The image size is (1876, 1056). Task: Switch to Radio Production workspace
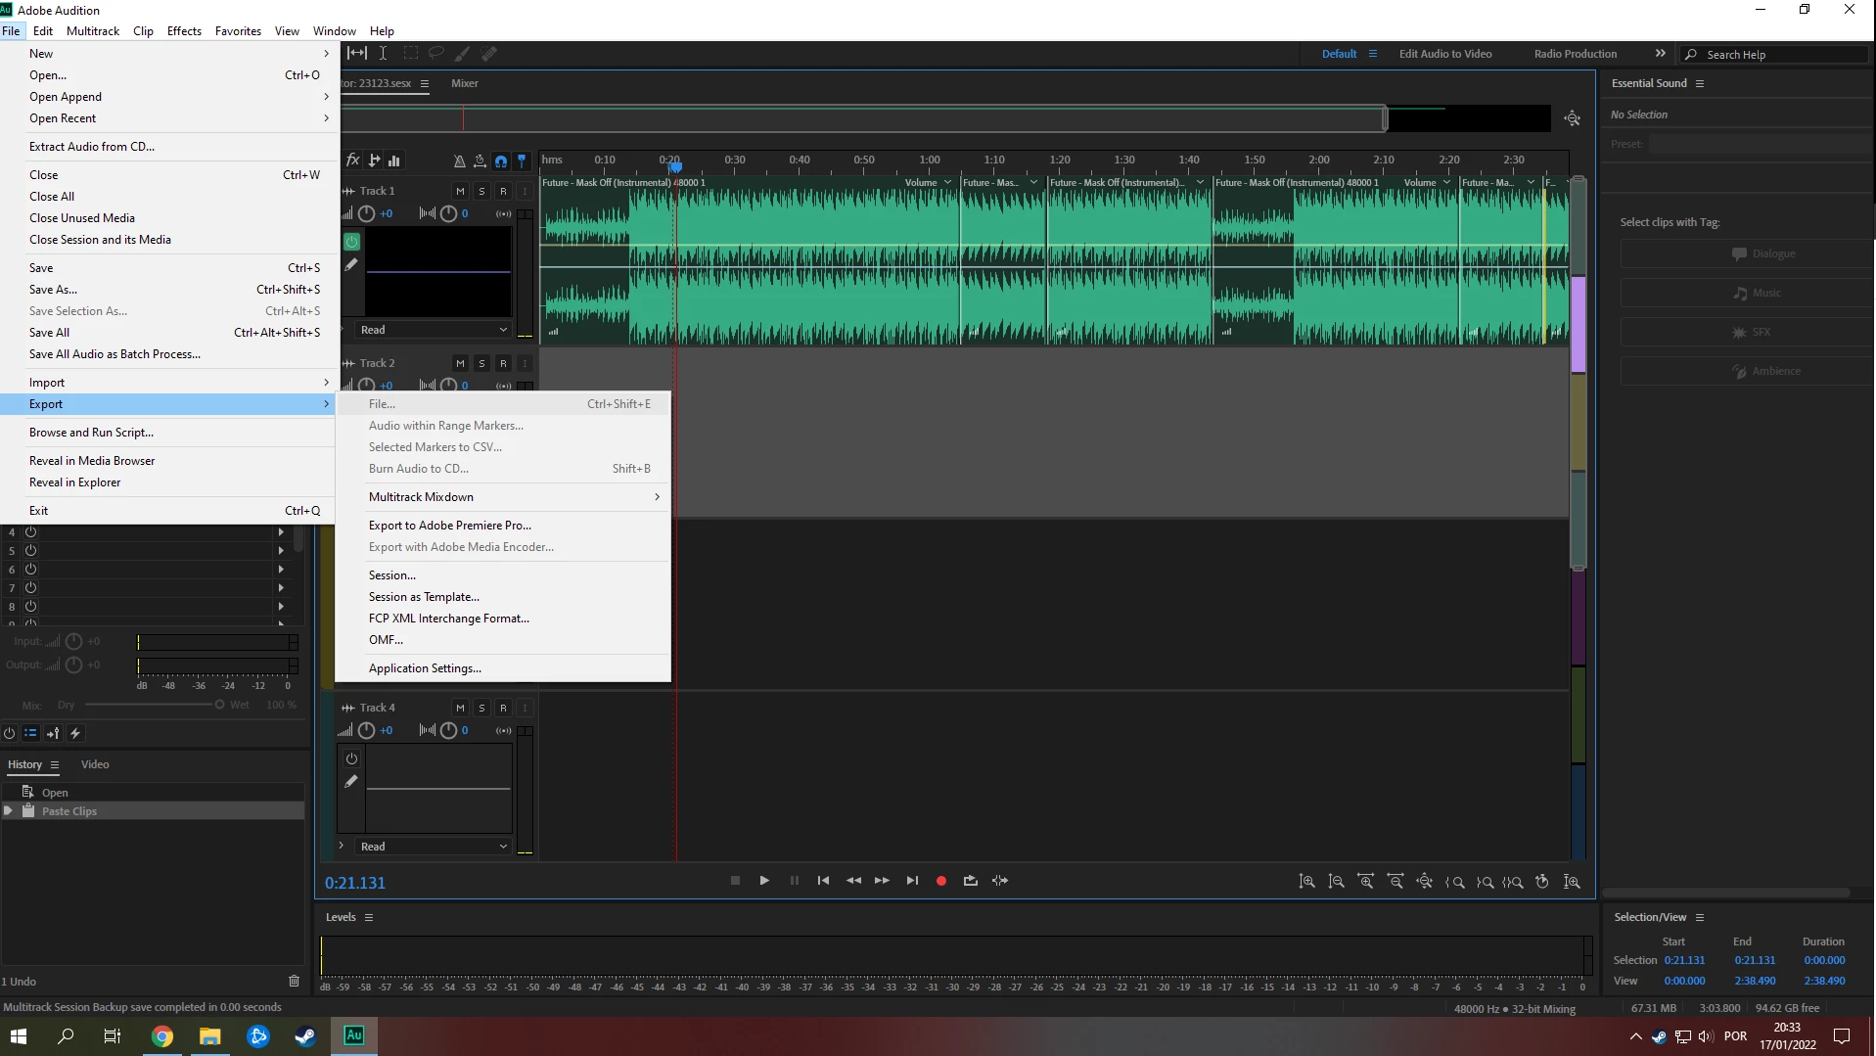1576,54
